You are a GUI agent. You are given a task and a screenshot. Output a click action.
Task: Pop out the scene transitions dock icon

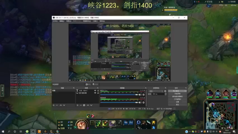click(x=165, y=88)
